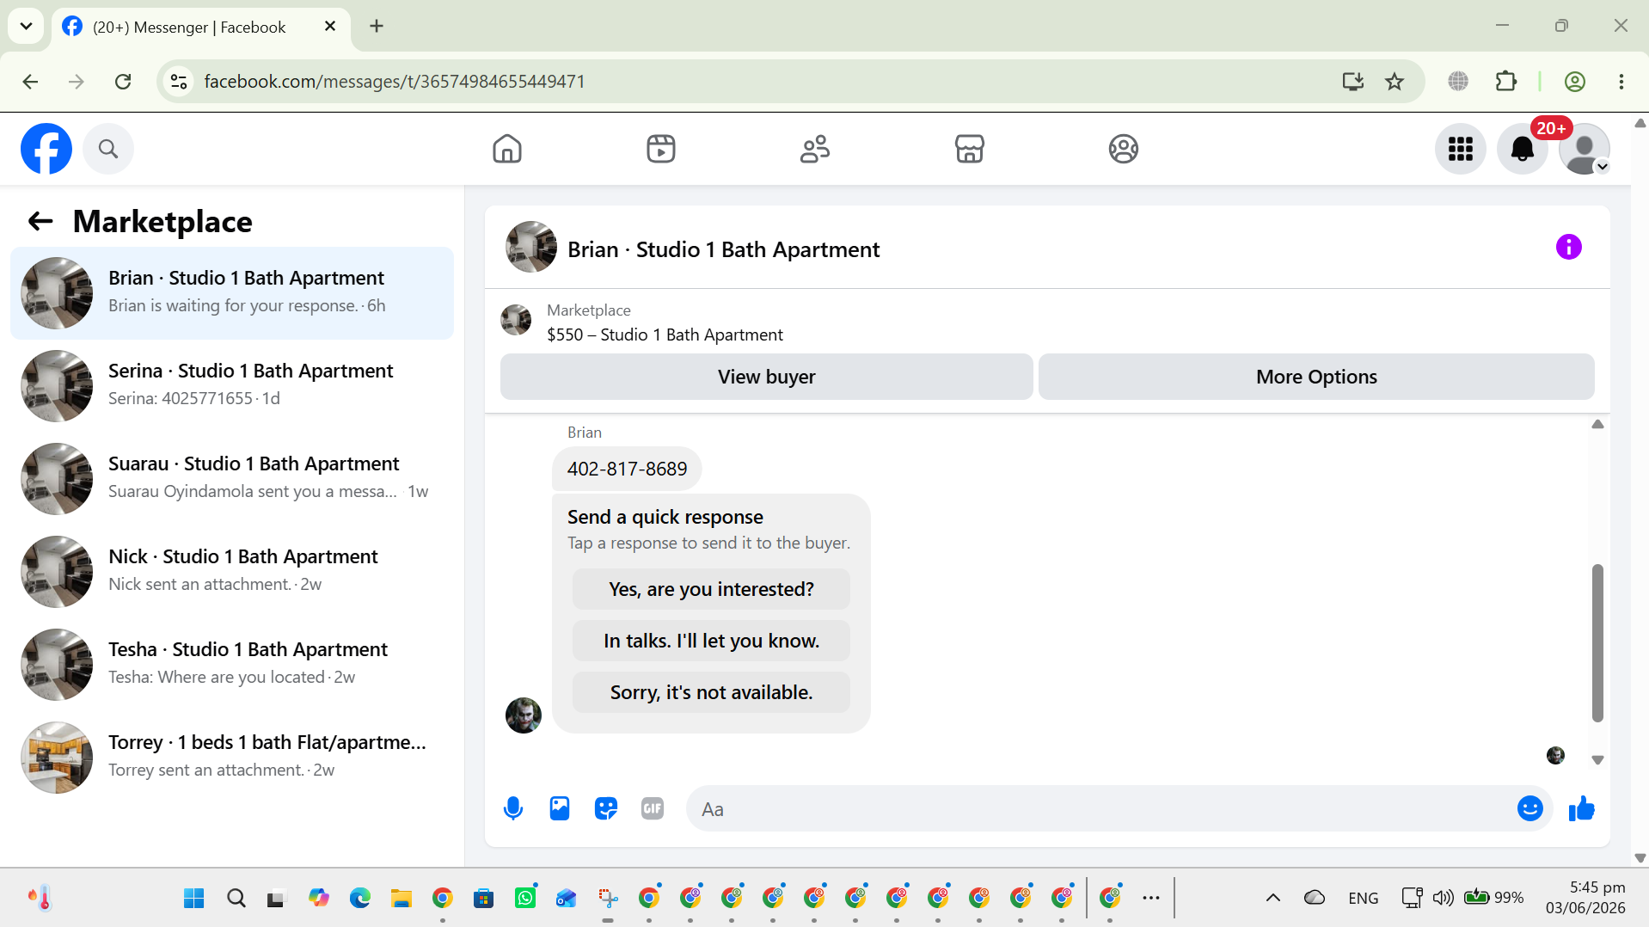This screenshot has height=927, width=1649.
Task: Open the Groups icon
Action: coord(1123,149)
